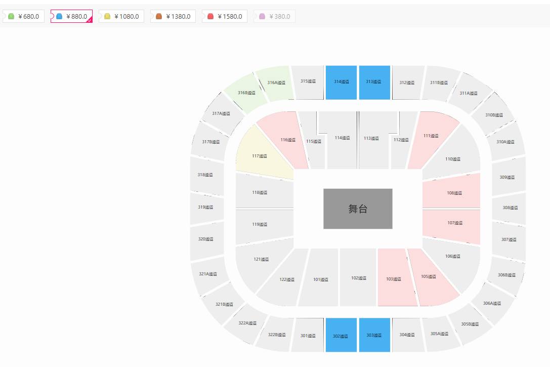Select blue section 314
This screenshot has width=550, height=367.
pos(342,83)
